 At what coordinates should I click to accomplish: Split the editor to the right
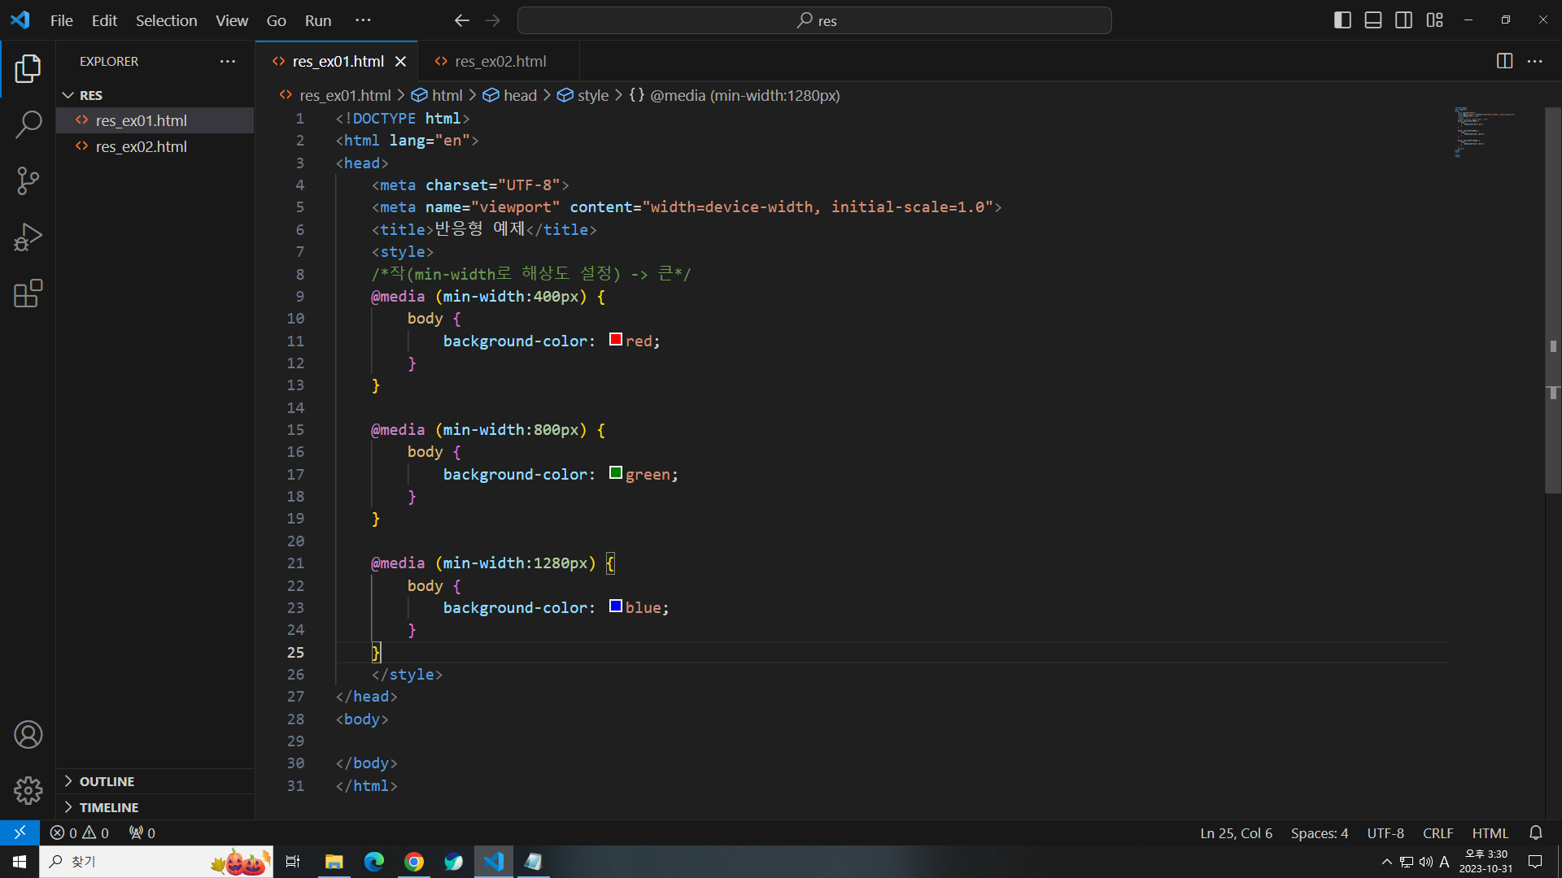tap(1504, 62)
